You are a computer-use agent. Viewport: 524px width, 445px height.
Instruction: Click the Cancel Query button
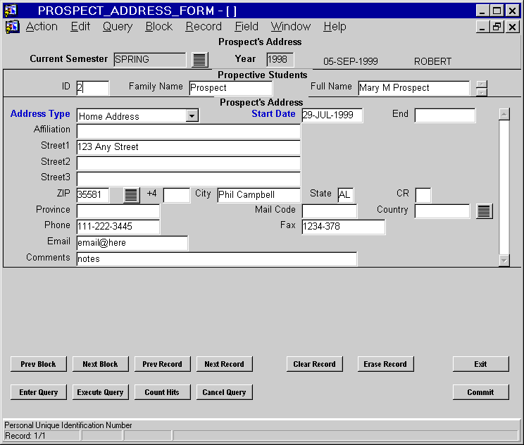(x=224, y=392)
